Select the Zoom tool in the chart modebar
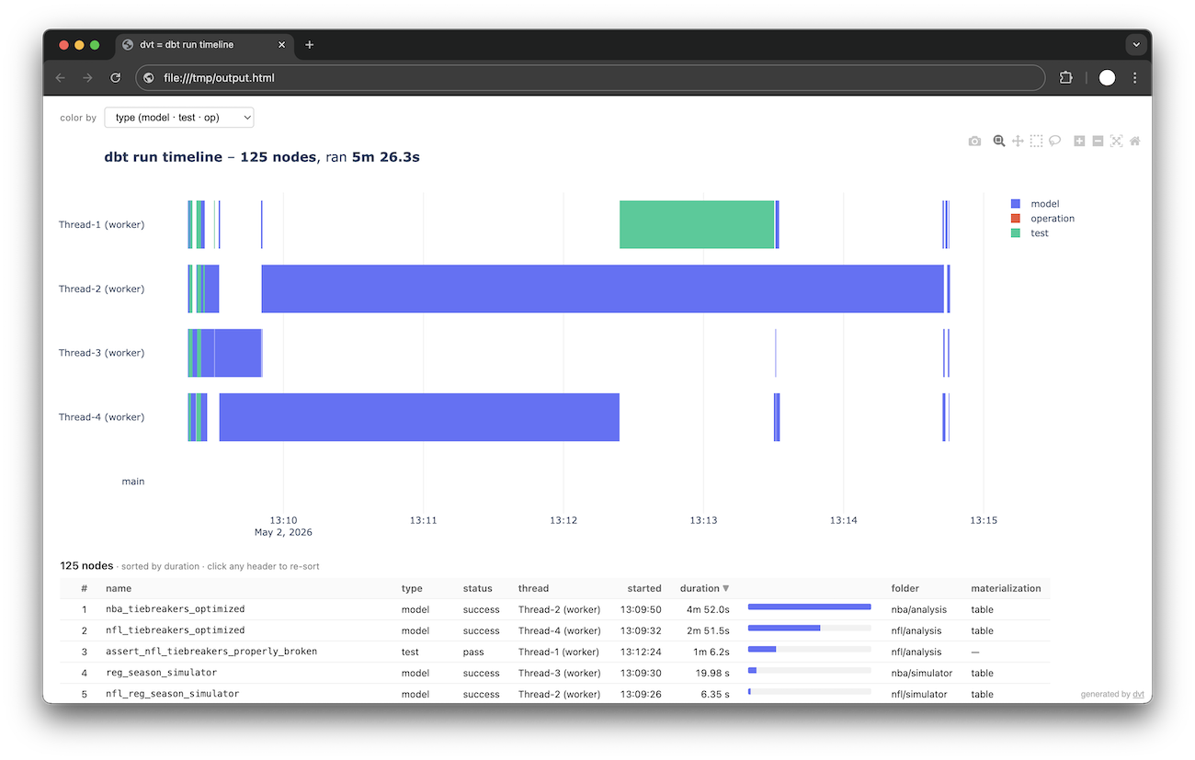The width and height of the screenshot is (1195, 760). tap(999, 141)
